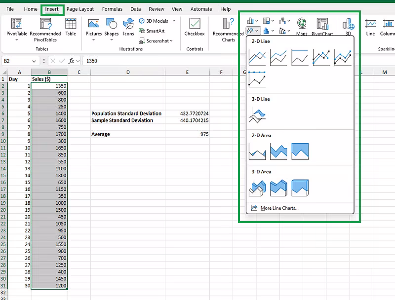Expand the 3D Models dropdown arrow
The height and width of the screenshot is (300, 395).
[174, 20]
